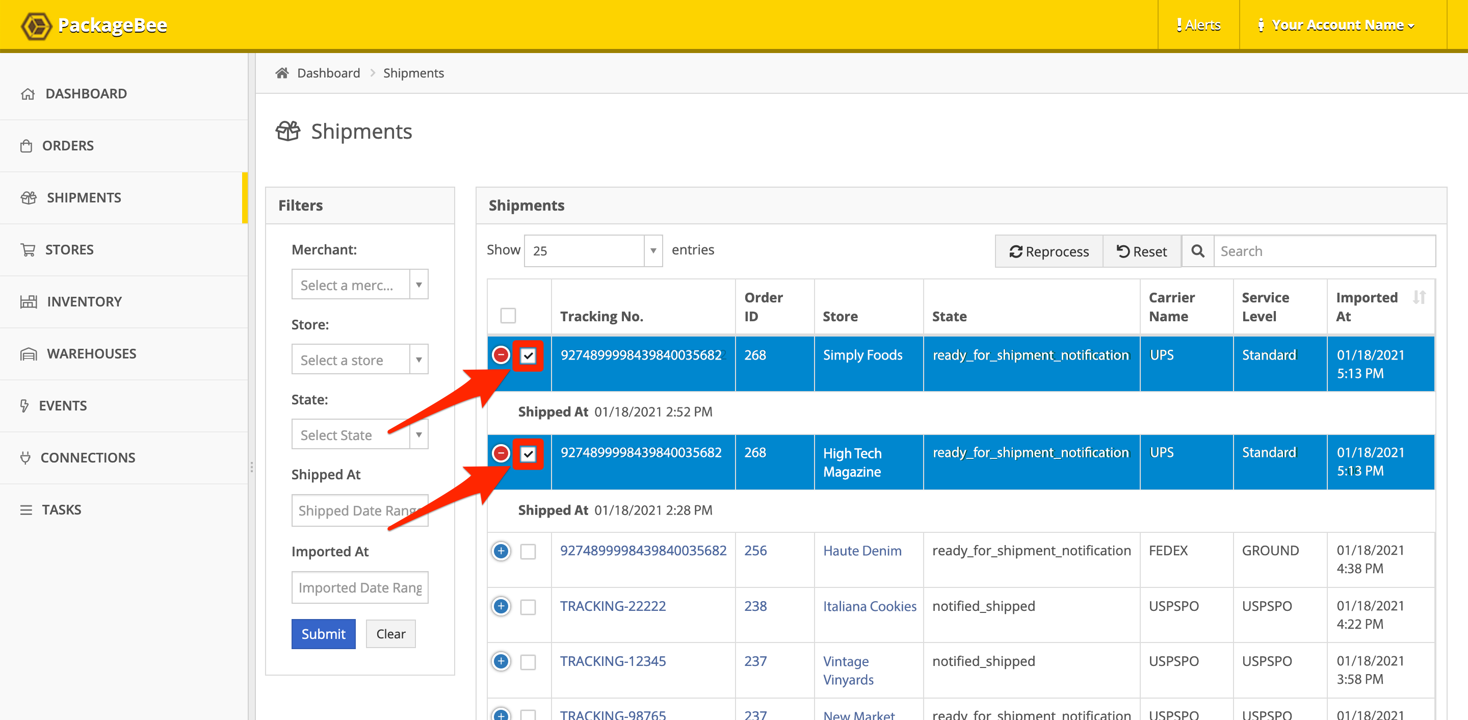
Task: Open order ID 256 link
Action: click(755, 550)
